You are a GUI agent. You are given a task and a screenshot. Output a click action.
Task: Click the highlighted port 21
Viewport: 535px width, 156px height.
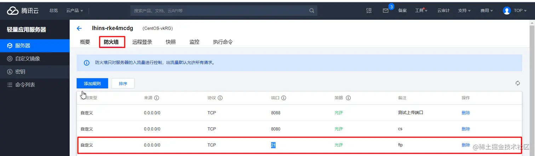click(x=273, y=145)
